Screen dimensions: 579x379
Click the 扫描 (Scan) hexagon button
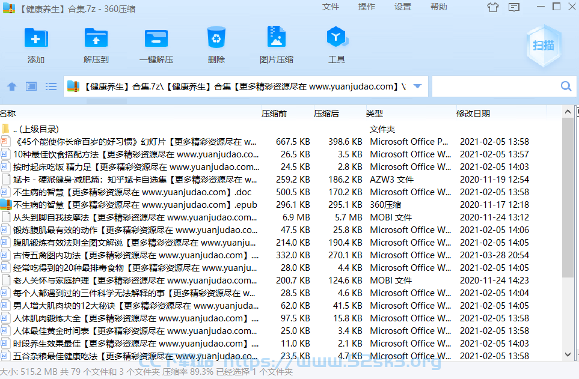tap(544, 46)
